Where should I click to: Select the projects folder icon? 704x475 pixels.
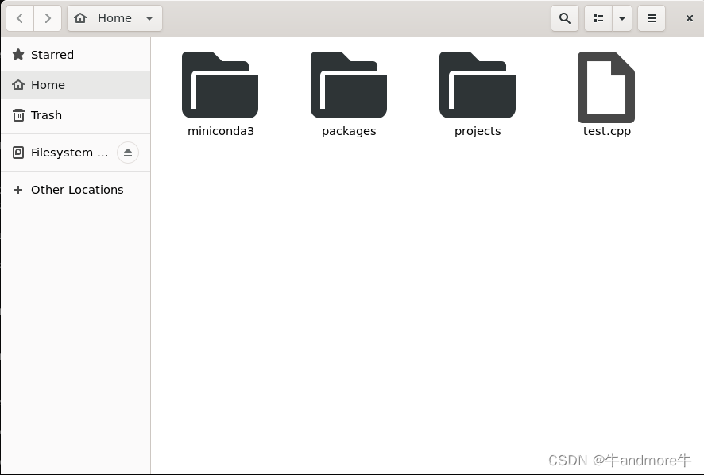478,85
